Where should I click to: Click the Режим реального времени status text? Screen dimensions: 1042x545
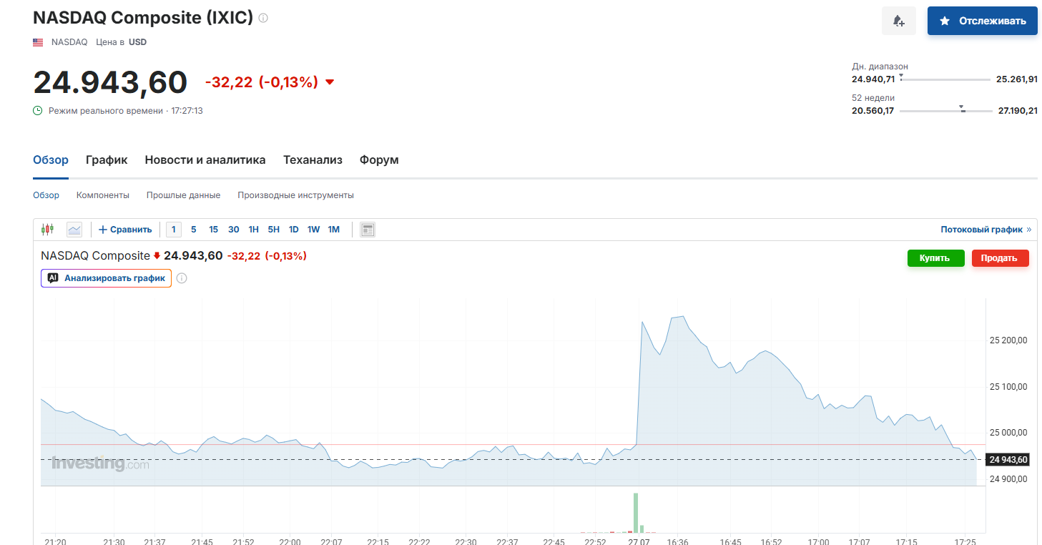click(106, 111)
